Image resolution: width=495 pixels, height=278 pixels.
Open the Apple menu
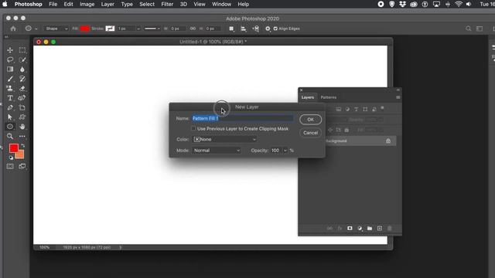click(5, 4)
